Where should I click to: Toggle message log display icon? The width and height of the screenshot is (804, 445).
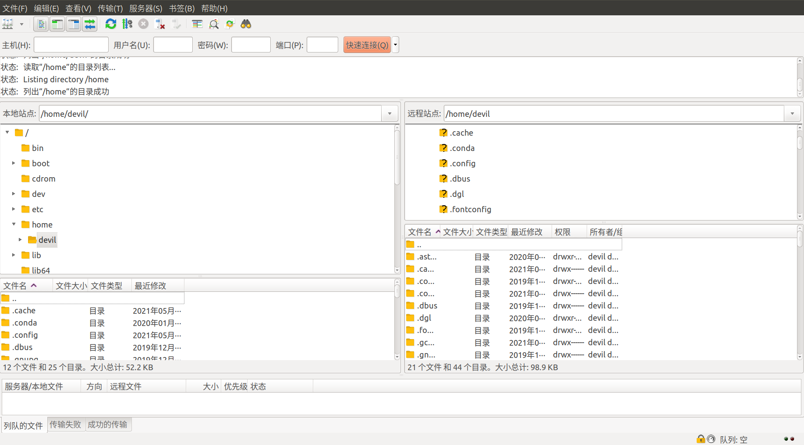[41, 24]
